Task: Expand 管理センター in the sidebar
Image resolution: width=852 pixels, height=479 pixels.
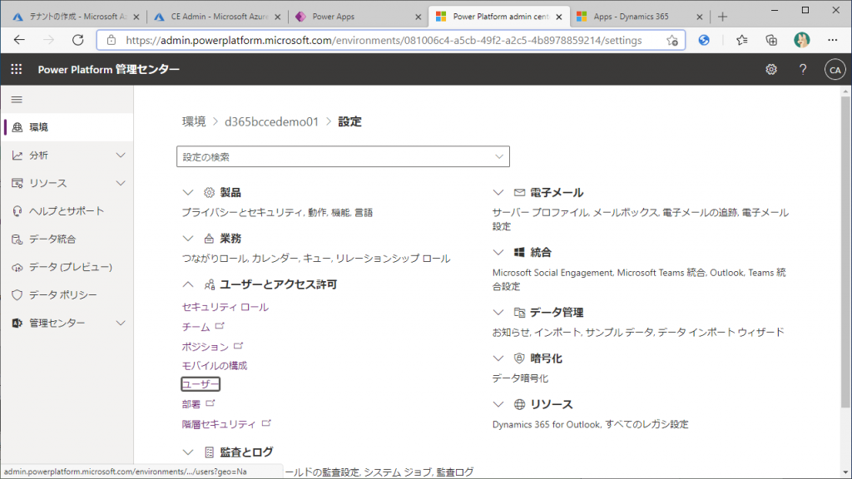Action: point(121,323)
